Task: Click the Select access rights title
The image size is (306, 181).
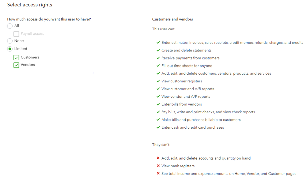Action: point(30,5)
